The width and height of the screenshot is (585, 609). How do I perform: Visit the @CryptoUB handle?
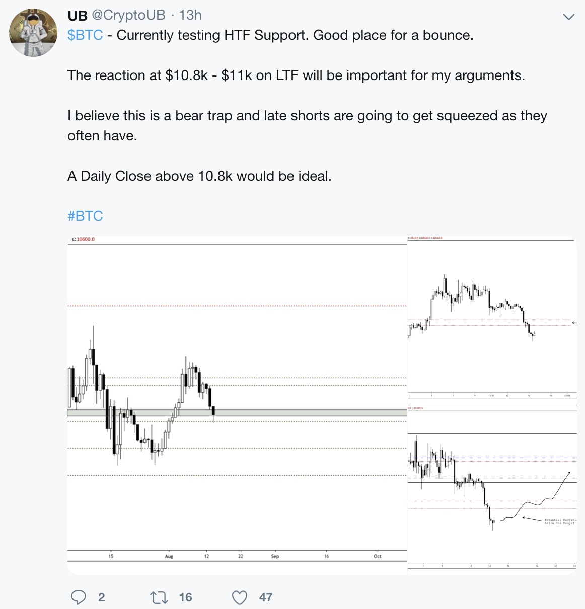[128, 15]
